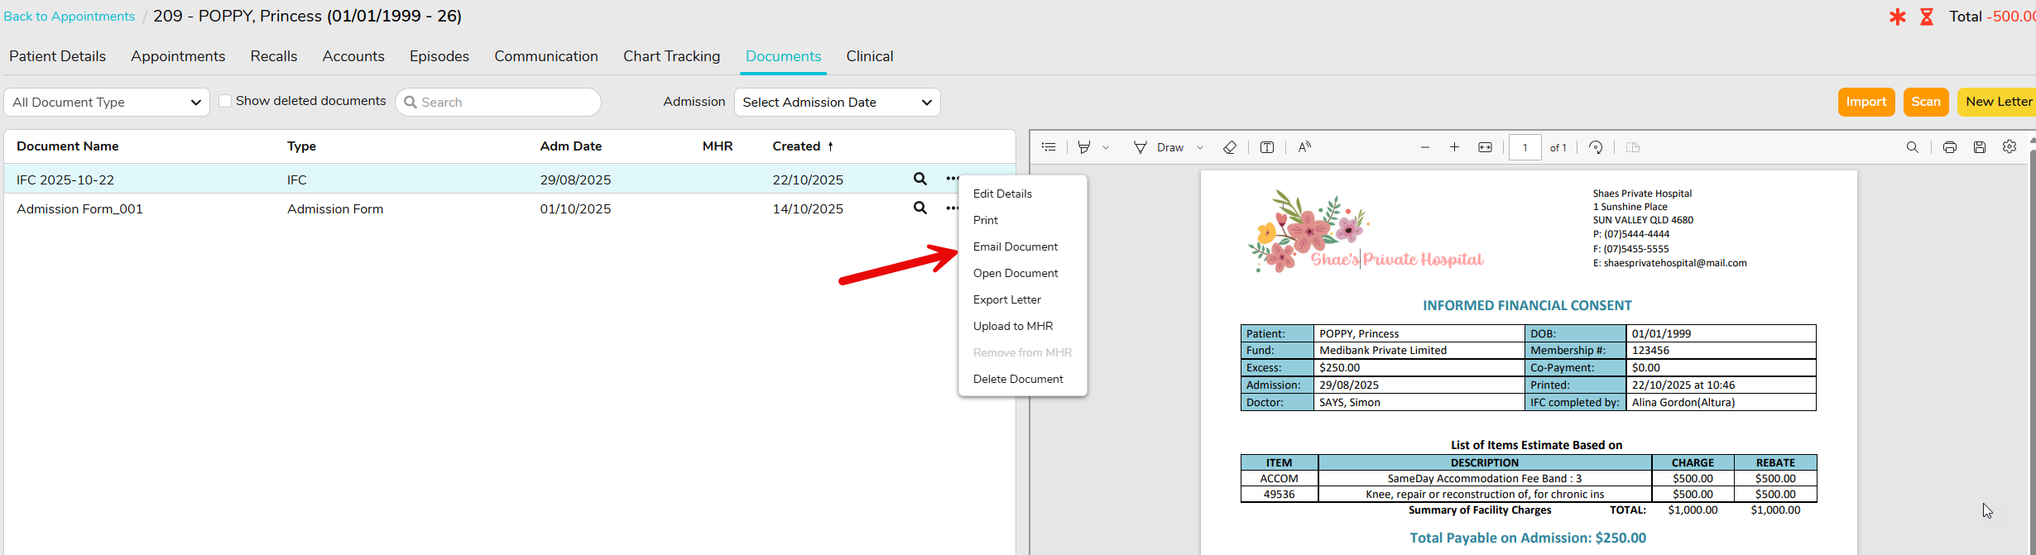Save the PDF with the disk icon
Viewport: 2036px width, 555px height.
(1980, 147)
